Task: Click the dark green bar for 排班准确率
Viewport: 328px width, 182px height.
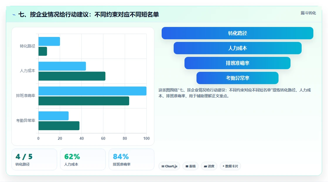Action: click(x=84, y=101)
